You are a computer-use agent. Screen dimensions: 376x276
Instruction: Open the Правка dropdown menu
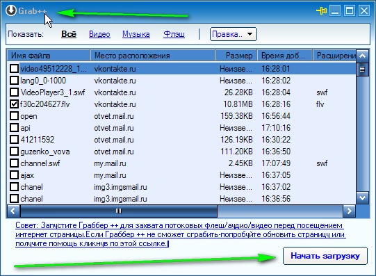234,34
